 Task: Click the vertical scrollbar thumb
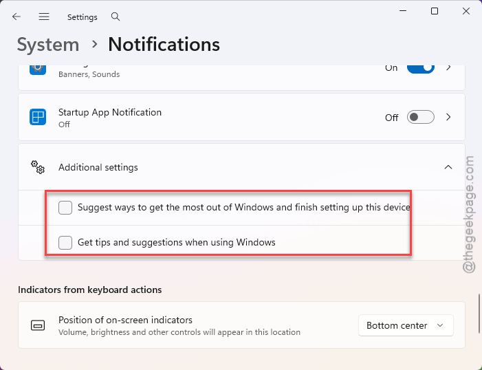(x=479, y=314)
